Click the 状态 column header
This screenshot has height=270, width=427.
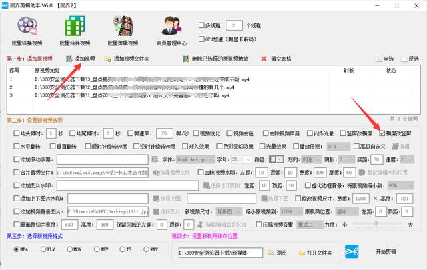391,71
